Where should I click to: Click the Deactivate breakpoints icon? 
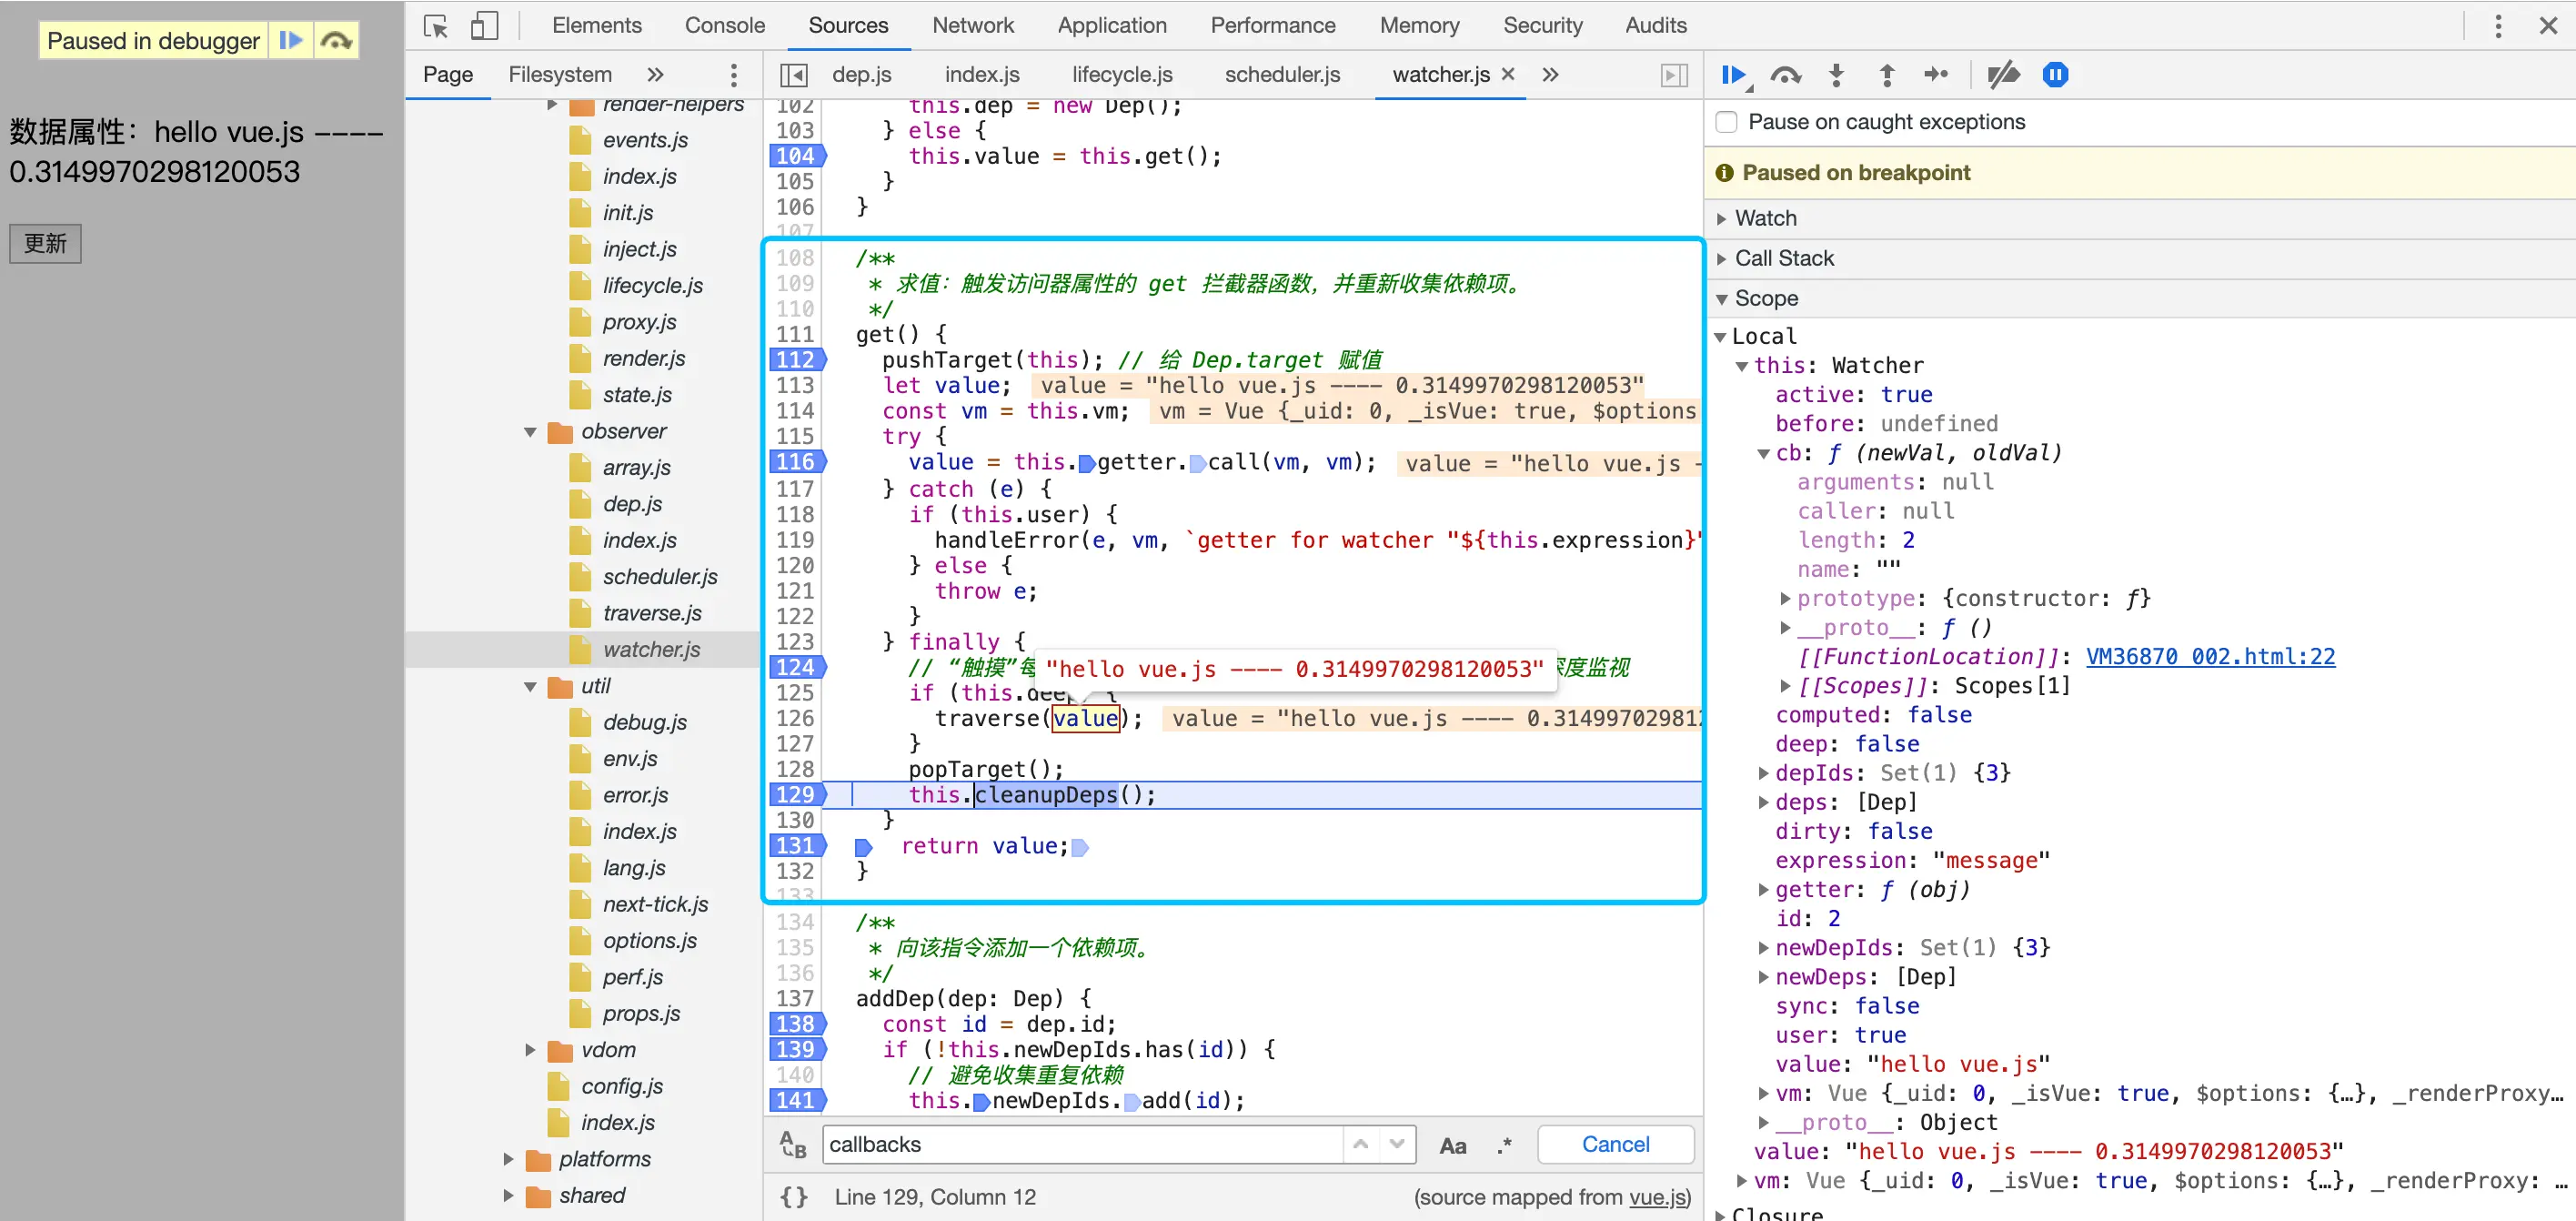[2003, 75]
